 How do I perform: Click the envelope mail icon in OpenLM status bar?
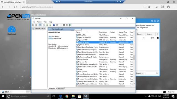coord(164,92)
